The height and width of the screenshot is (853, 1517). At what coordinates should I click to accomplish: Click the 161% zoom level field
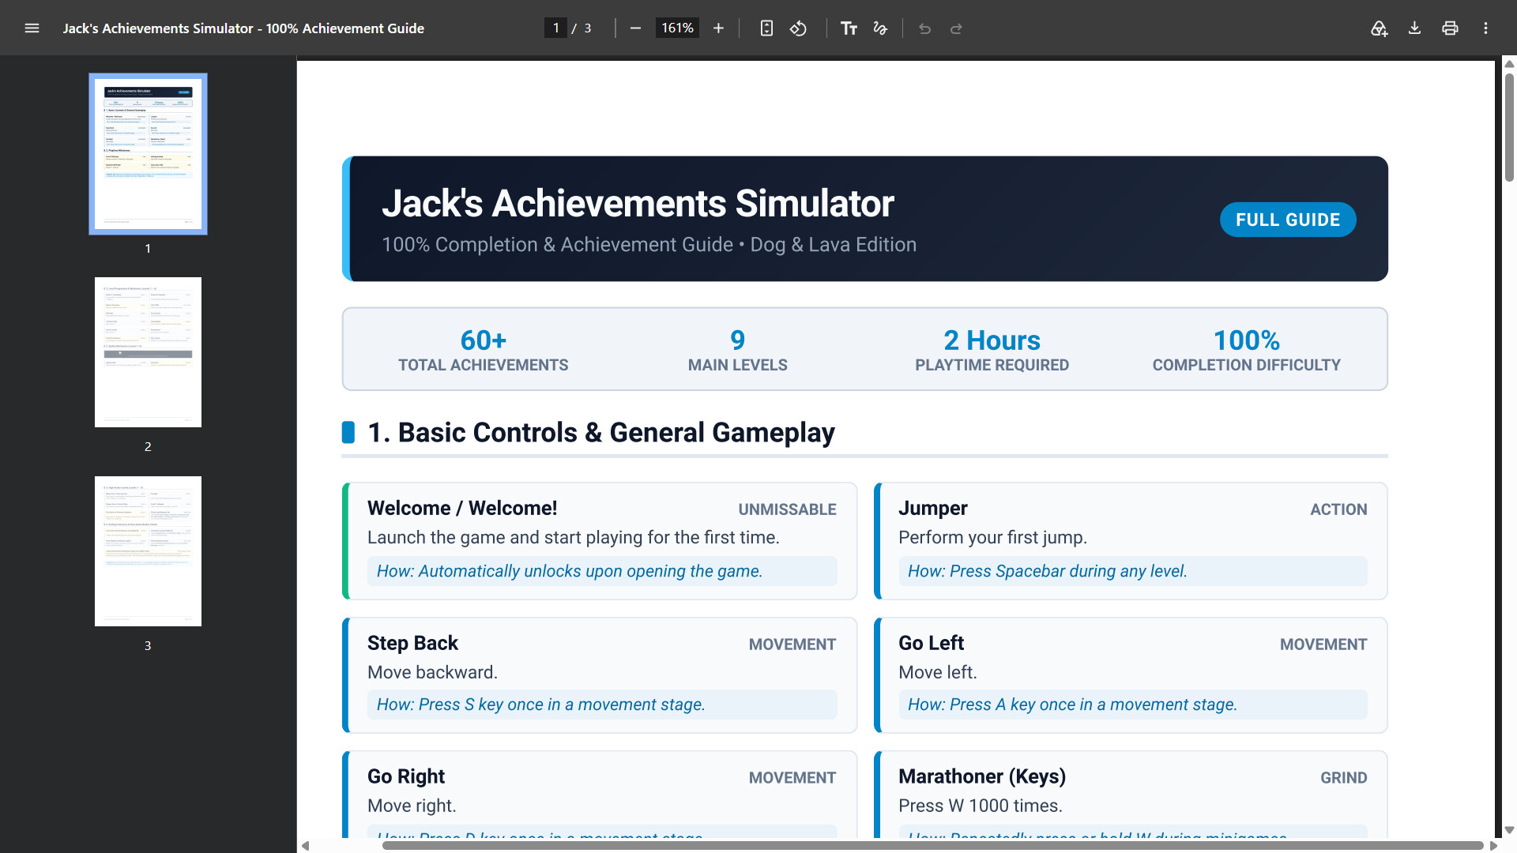tap(677, 28)
